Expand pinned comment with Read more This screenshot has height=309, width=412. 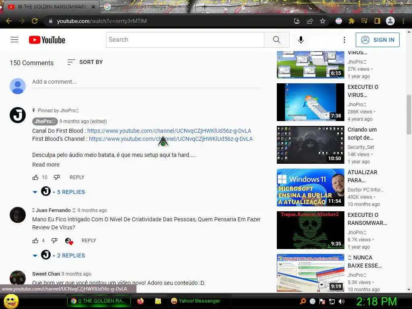pyautogui.click(x=46, y=165)
